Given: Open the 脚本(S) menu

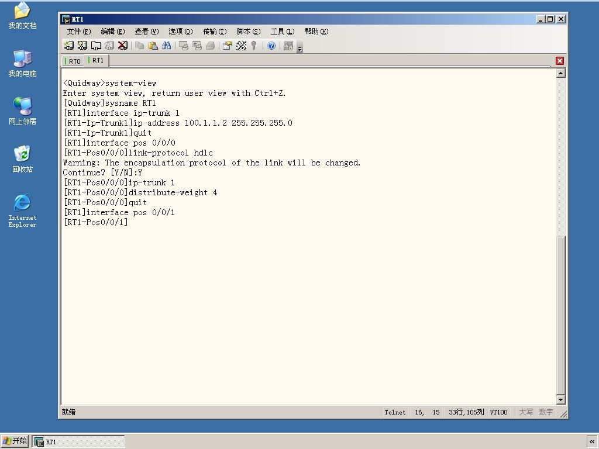Looking at the screenshot, I should click(x=249, y=32).
